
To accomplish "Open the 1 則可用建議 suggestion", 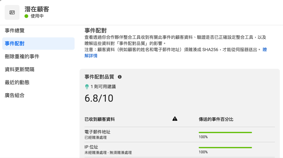I will 103,87.
